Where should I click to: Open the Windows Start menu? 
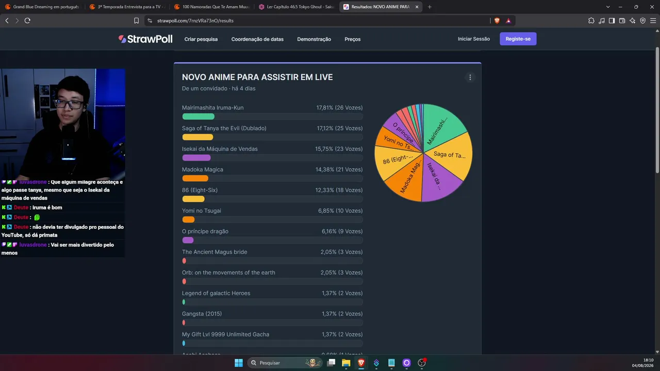[239, 363]
